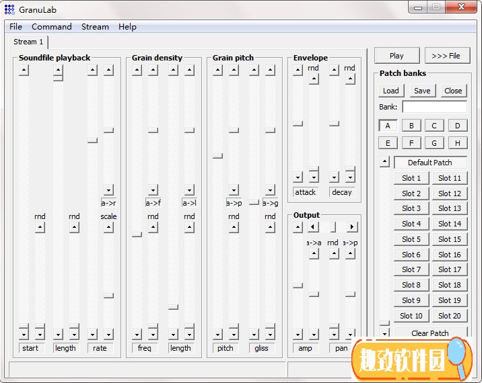Click right arrow of output horizontal slider
This screenshot has height=383, width=482.
352,227
